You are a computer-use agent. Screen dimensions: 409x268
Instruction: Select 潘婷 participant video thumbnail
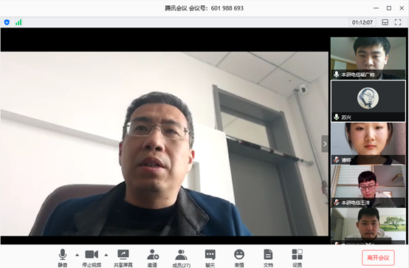(x=368, y=143)
